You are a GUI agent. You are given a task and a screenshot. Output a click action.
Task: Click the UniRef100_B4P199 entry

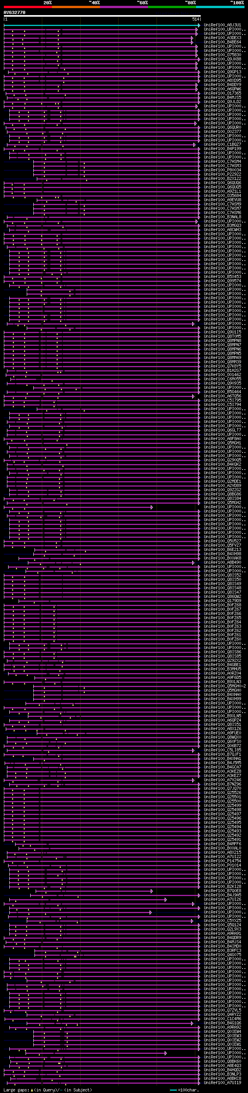(222, 148)
